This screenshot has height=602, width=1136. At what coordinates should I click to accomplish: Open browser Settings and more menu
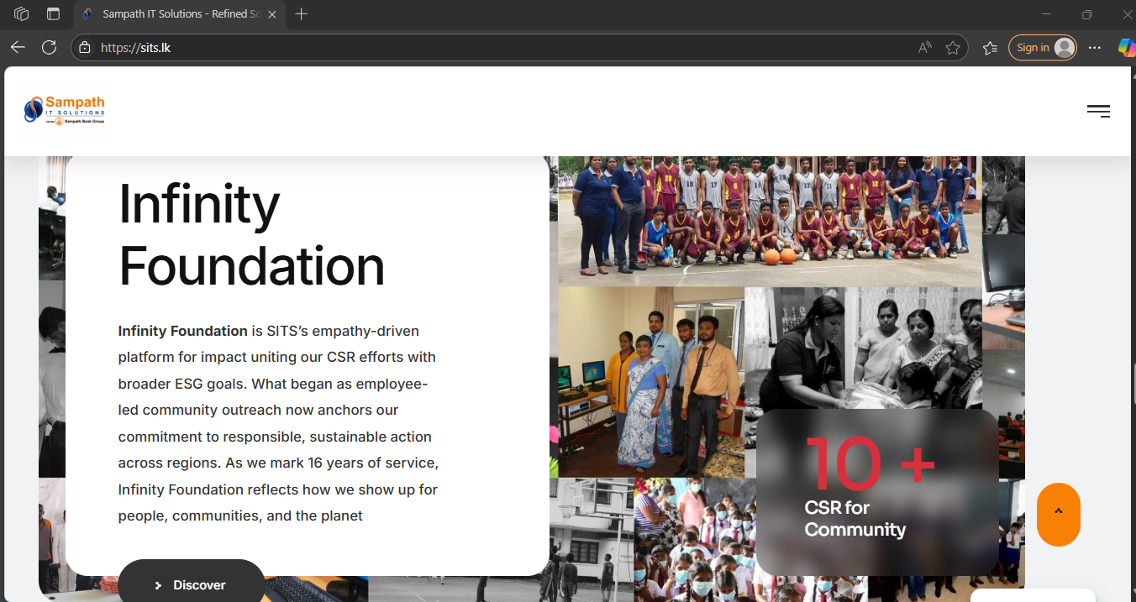[x=1094, y=48]
